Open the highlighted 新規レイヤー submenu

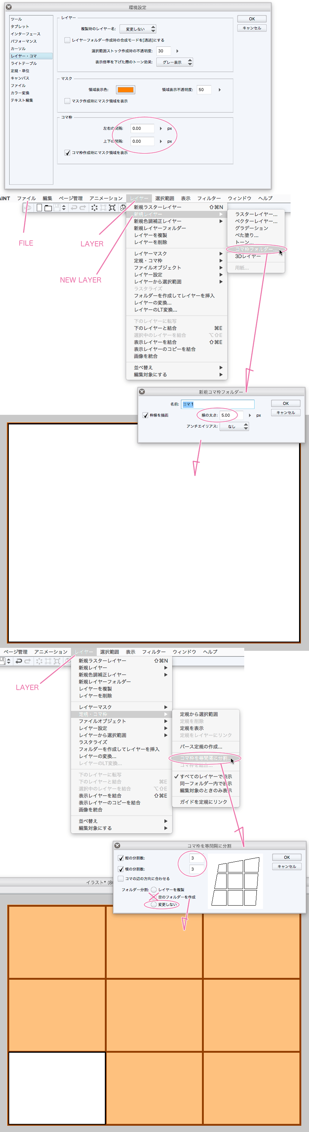(x=177, y=215)
